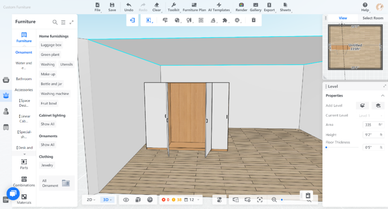Open the Combinations icon in sidebar
The image size is (388, 209).
24,179
